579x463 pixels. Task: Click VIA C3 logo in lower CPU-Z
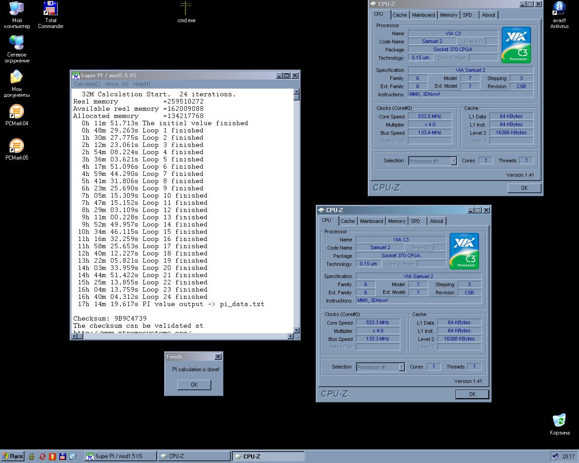(464, 251)
